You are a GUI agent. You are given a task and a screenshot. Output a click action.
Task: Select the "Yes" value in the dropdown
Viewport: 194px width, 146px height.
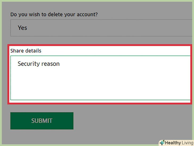point(22,28)
